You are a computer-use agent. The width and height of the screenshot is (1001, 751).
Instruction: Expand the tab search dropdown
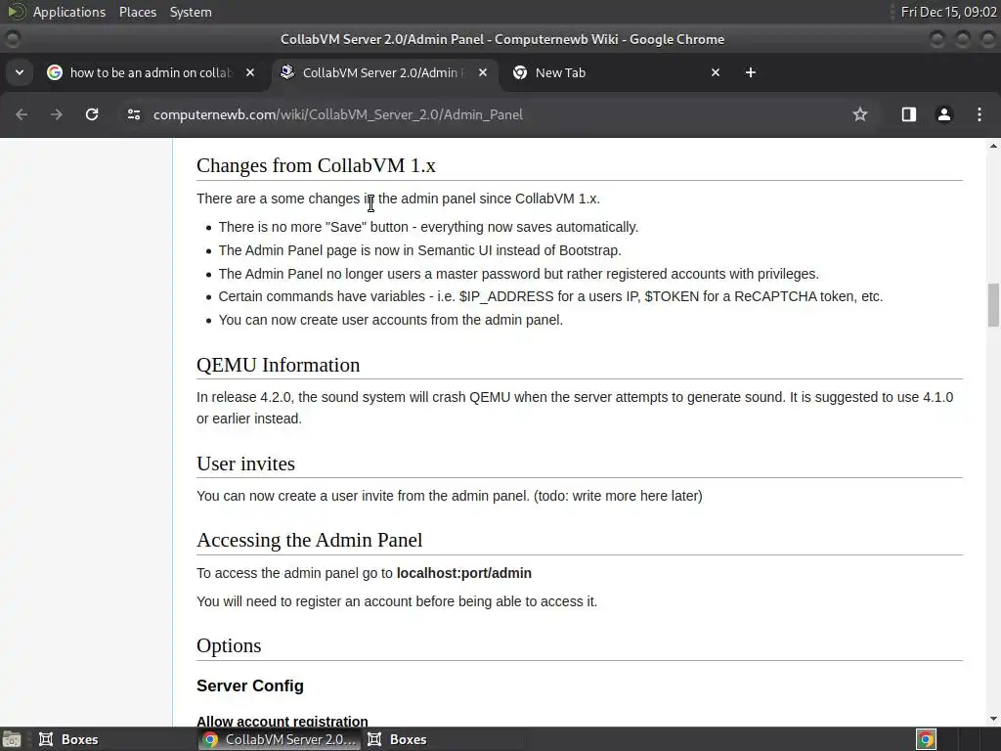(20, 72)
